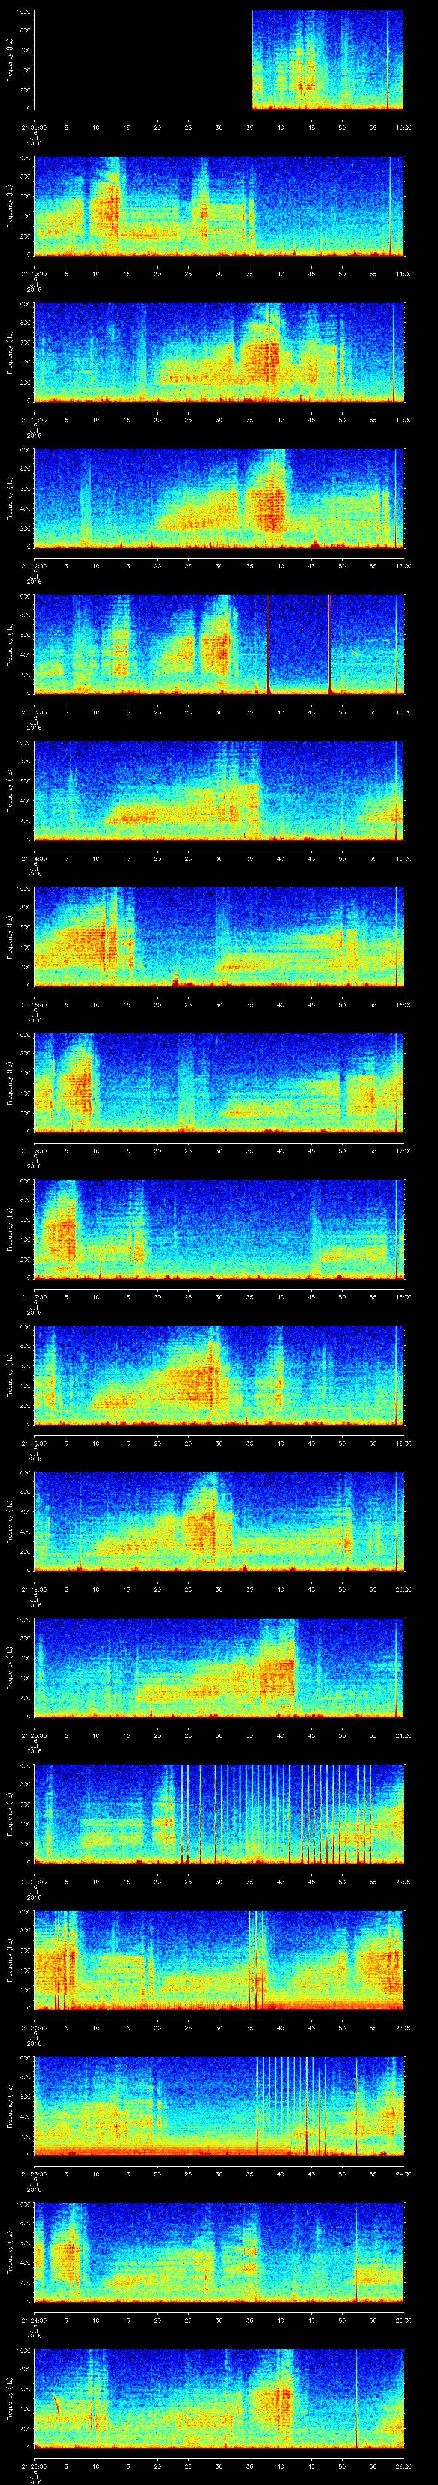The height and width of the screenshot is (2485, 438).
Task: Click the 21:12:00 start time label
Action: 34,566
